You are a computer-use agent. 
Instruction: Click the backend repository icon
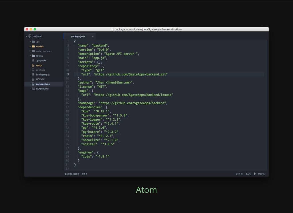pyautogui.click(x=30, y=36)
